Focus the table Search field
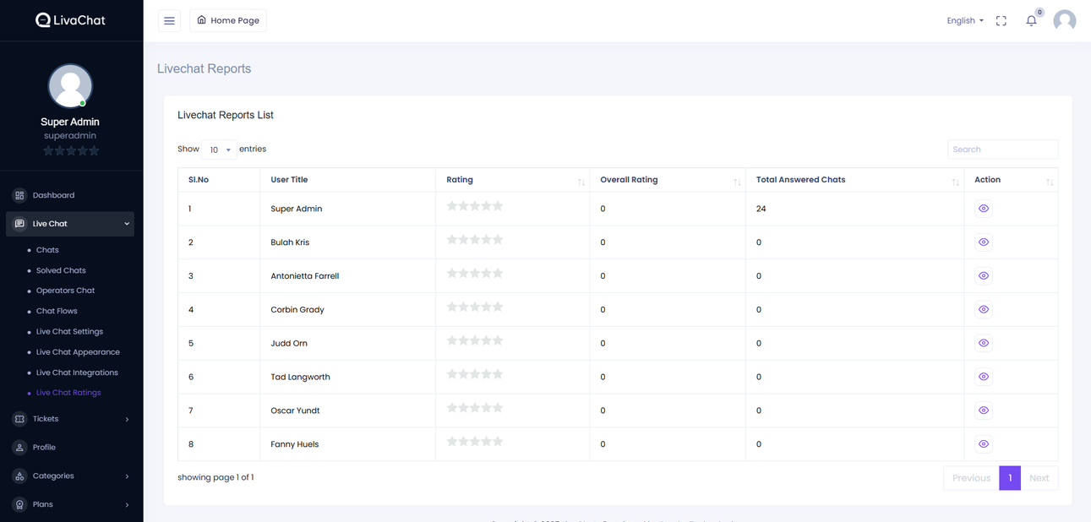1091x522 pixels. pos(1002,150)
